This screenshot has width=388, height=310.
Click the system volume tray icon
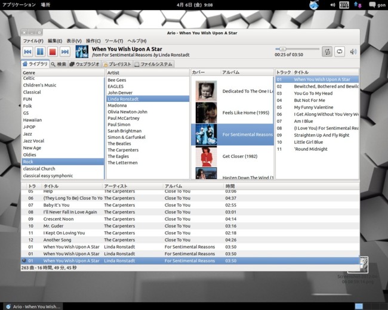pyautogui.click(x=332, y=5)
